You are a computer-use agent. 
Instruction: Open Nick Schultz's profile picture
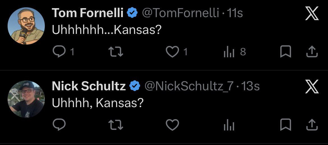[x=26, y=99]
